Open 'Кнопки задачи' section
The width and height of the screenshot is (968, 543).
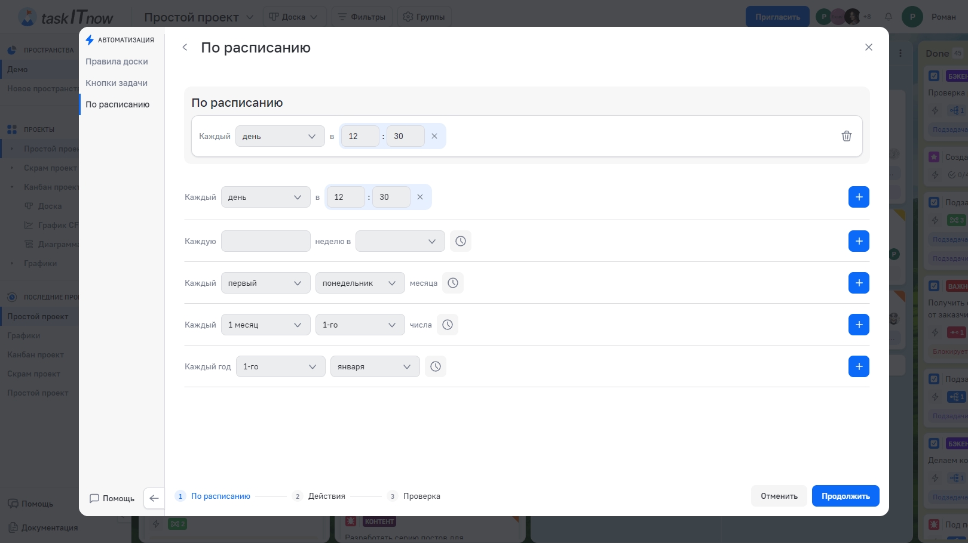tap(117, 83)
